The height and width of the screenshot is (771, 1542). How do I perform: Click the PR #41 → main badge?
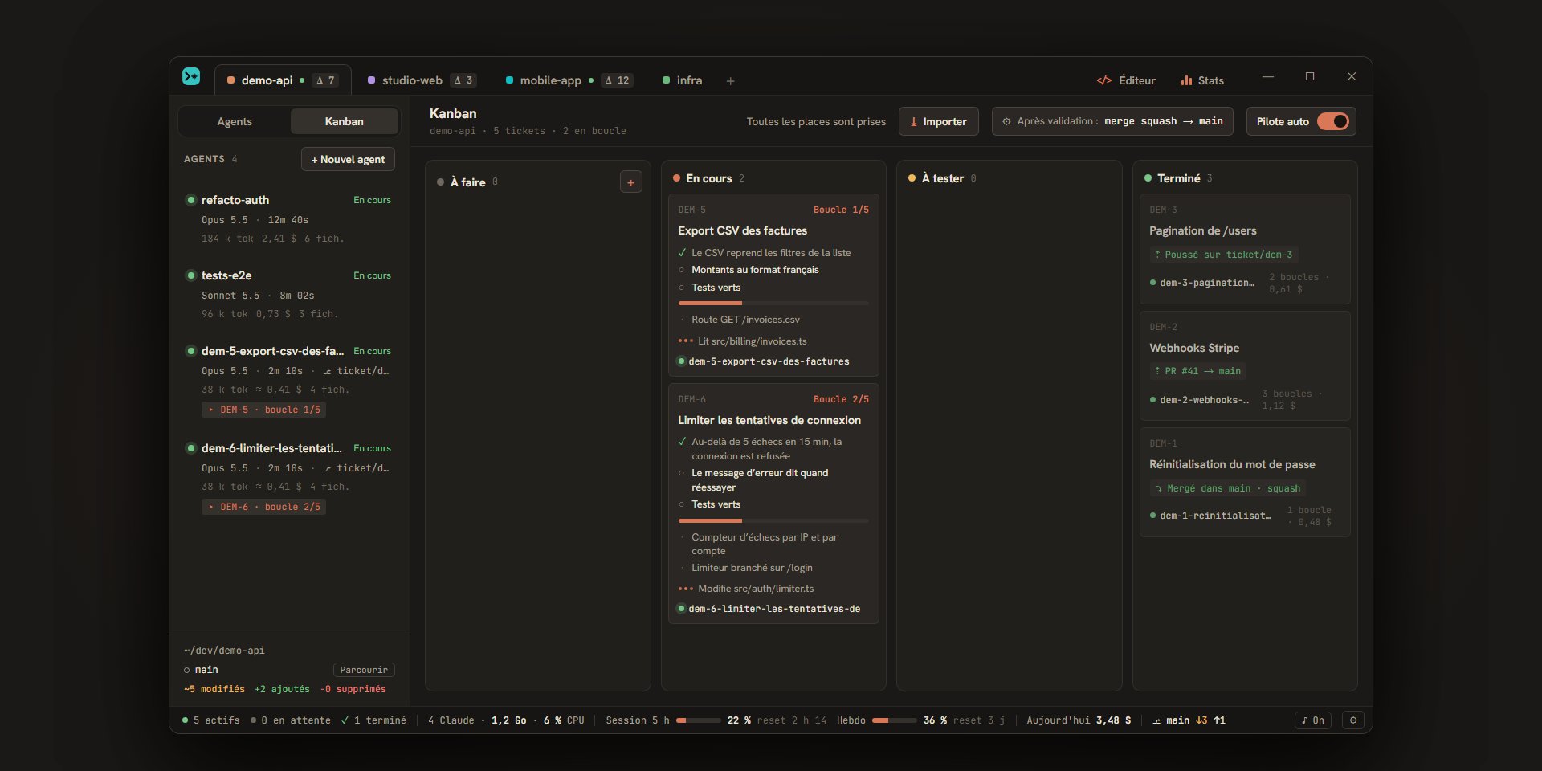click(x=1197, y=371)
